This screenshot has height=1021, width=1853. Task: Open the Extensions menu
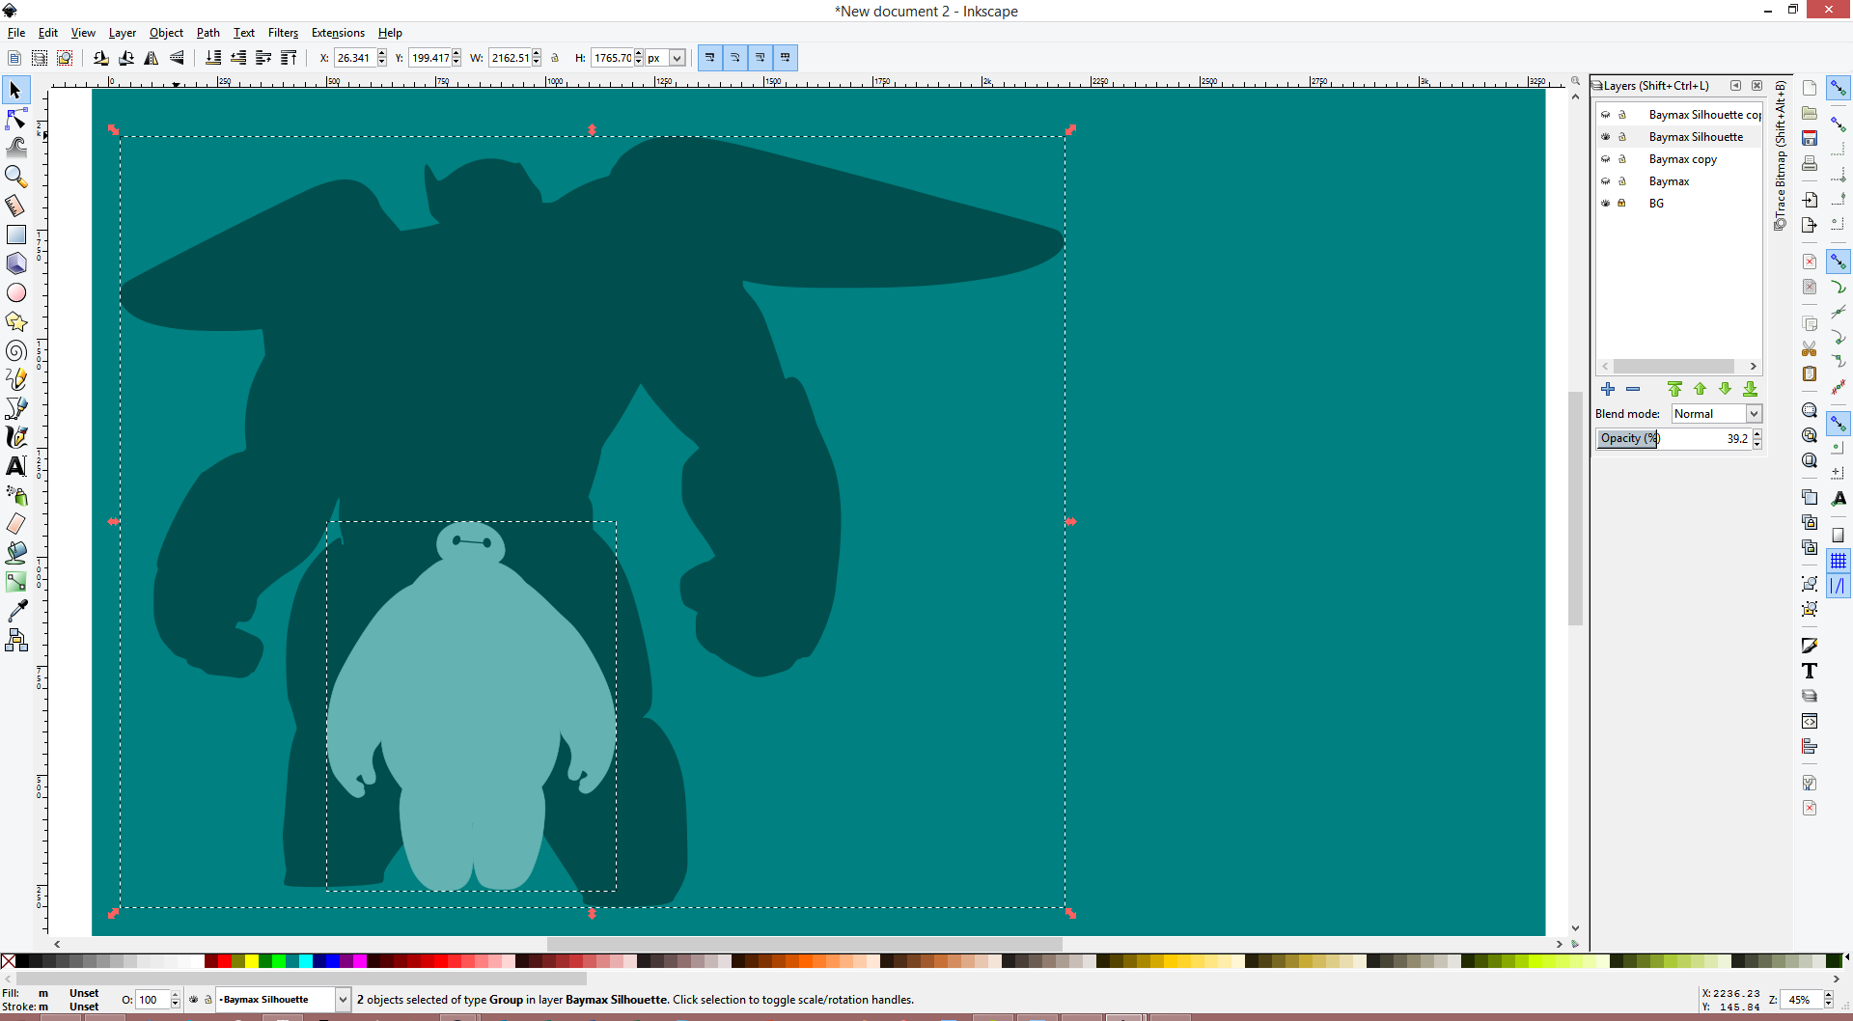[x=338, y=33]
